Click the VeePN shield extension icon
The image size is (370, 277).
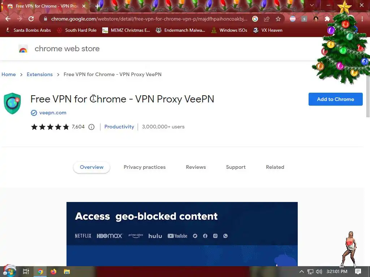click(12, 104)
